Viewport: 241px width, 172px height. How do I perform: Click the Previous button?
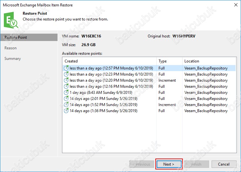pos(142,164)
